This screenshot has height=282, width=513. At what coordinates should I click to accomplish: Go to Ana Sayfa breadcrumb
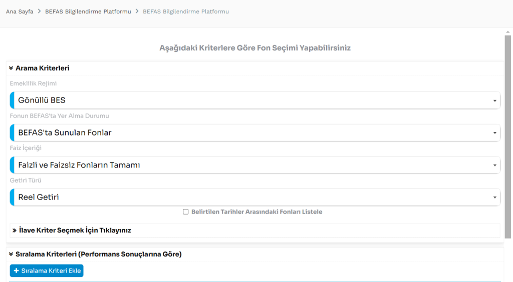(x=20, y=11)
